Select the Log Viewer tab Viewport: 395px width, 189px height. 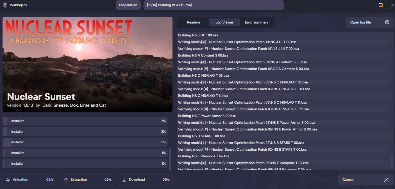[224, 22]
